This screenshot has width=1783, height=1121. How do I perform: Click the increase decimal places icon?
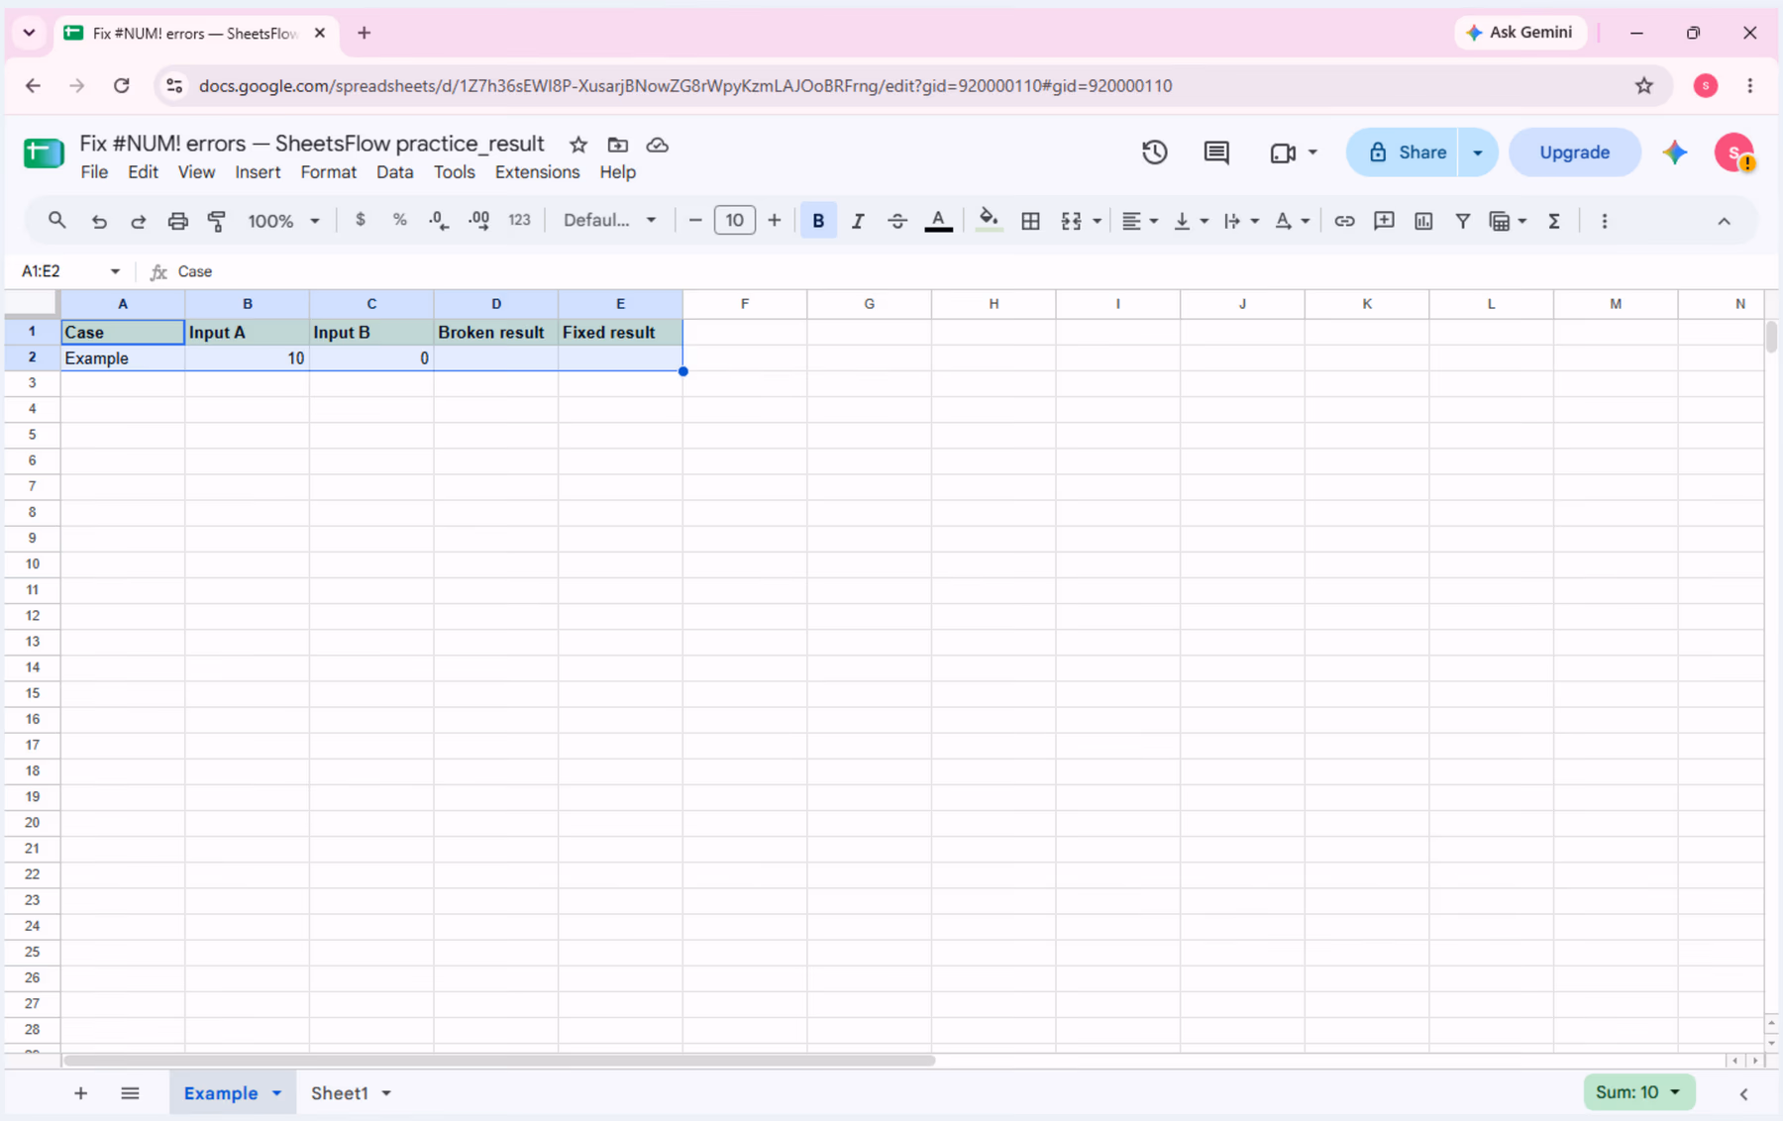[478, 221]
